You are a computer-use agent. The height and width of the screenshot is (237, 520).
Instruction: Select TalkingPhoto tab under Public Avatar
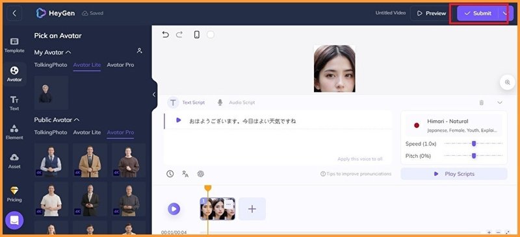pos(51,132)
